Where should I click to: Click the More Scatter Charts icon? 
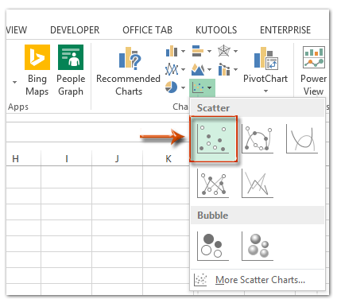(200, 280)
